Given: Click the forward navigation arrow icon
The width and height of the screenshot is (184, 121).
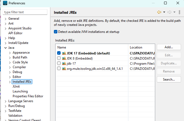Looking at the screenshot, I should click(x=169, y=12).
